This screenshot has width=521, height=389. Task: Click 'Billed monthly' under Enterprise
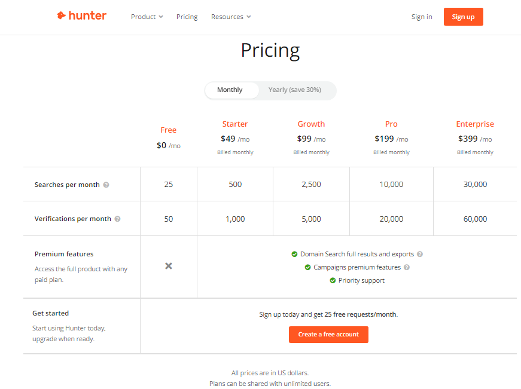475,152
